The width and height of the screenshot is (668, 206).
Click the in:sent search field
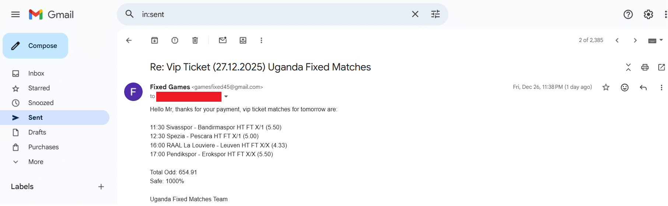coord(273,14)
